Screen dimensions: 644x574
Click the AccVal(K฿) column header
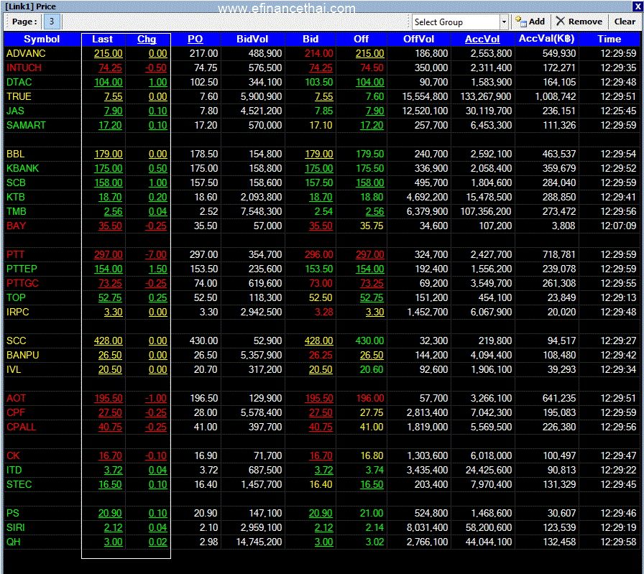(546, 39)
